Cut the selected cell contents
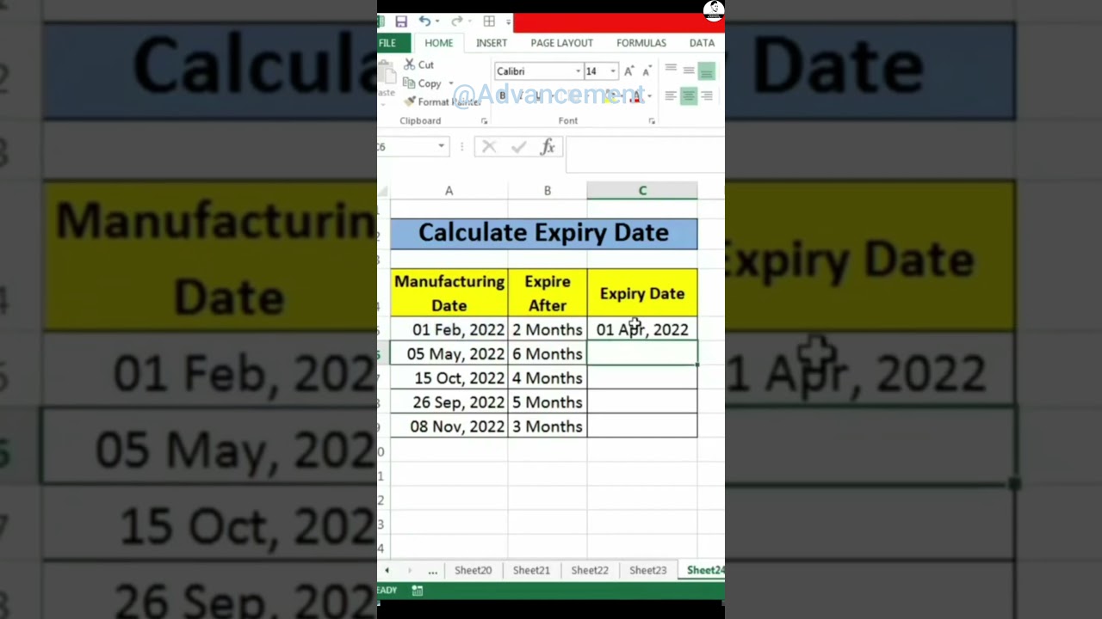The image size is (1102, 619). [419, 64]
